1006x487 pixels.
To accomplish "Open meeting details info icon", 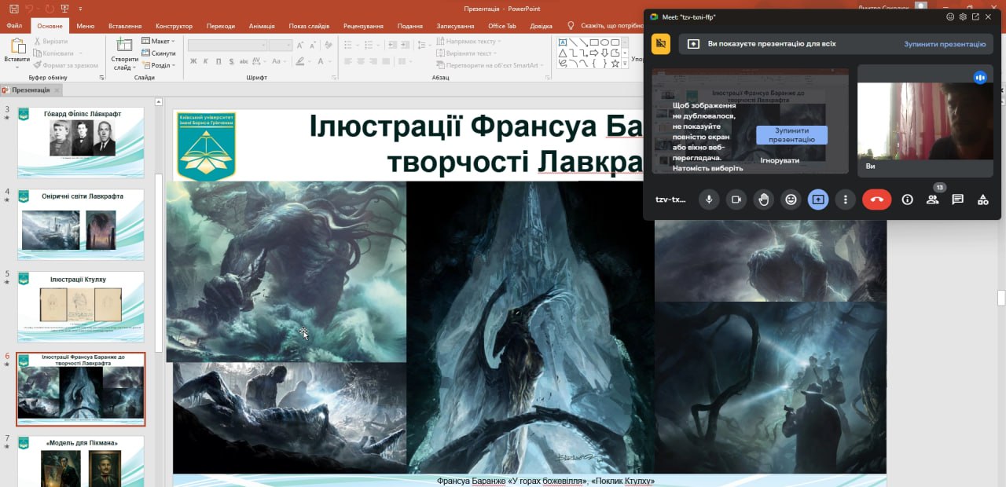I will [907, 200].
